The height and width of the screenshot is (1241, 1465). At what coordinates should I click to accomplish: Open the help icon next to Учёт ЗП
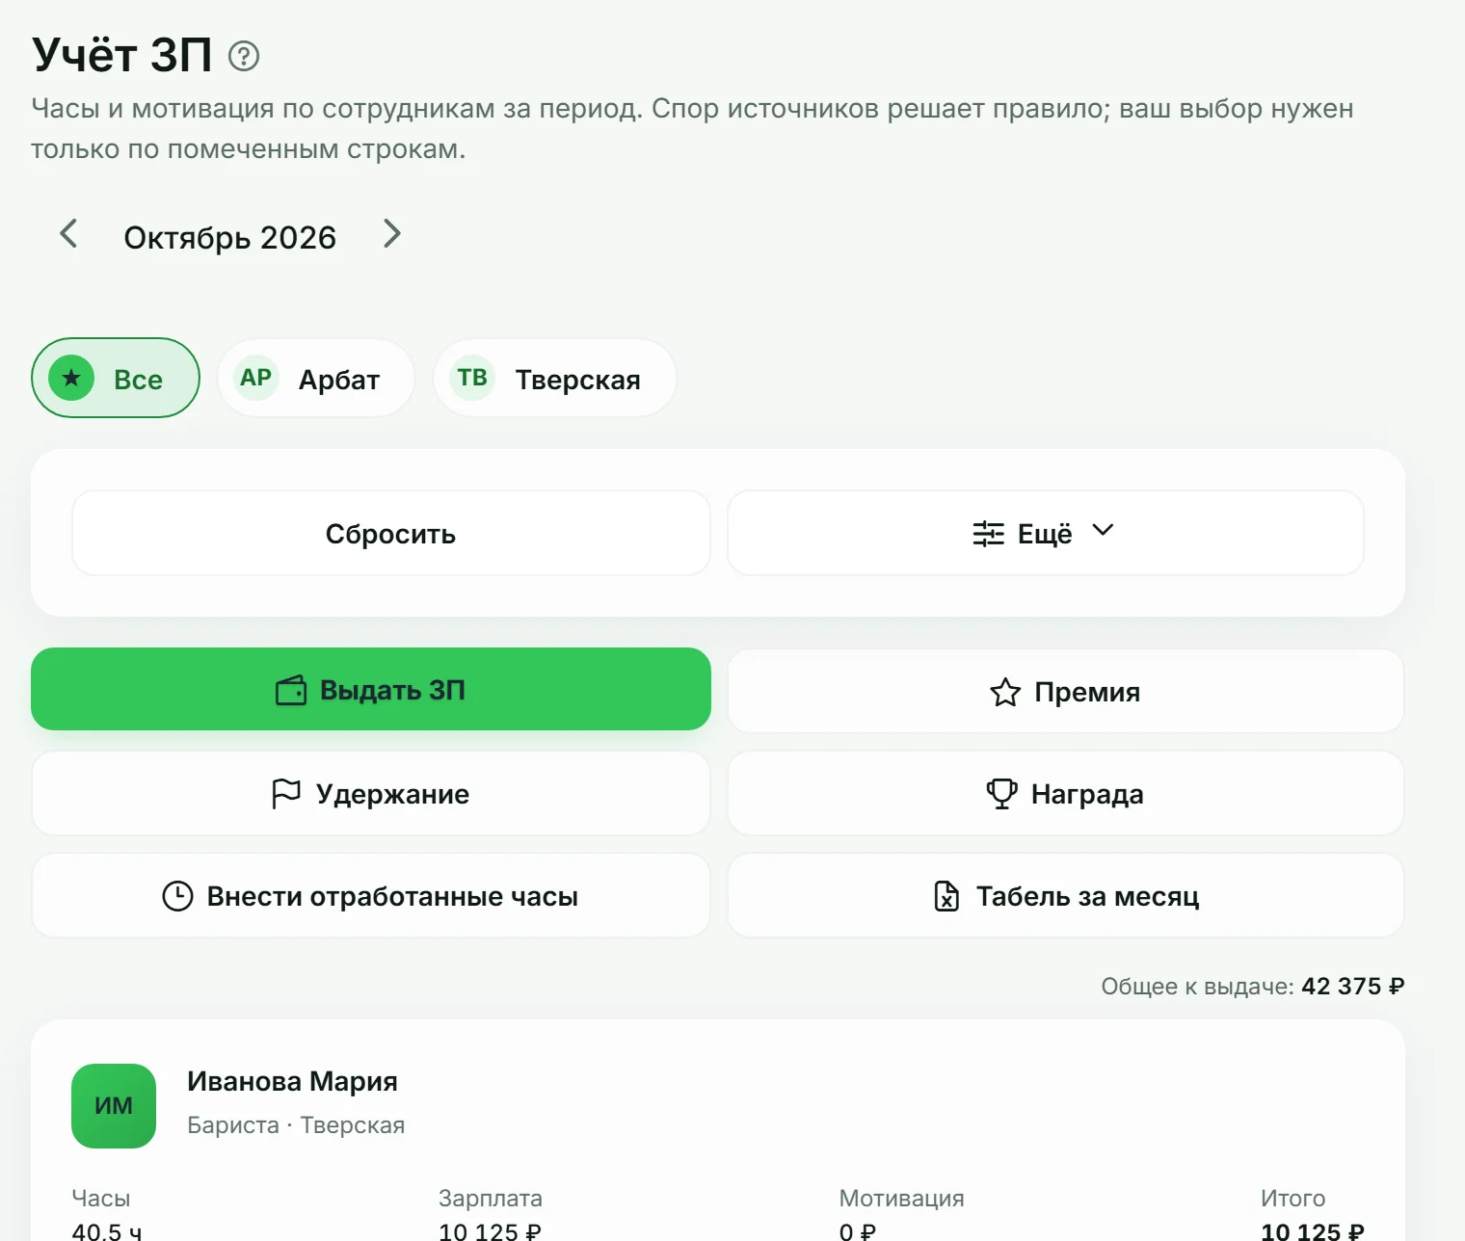coord(244,56)
